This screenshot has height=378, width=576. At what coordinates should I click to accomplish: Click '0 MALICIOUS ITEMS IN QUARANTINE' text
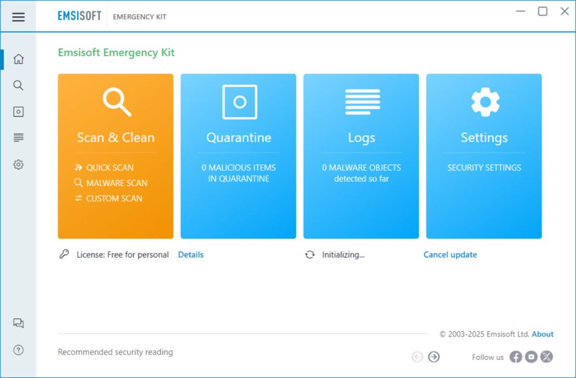pos(238,173)
